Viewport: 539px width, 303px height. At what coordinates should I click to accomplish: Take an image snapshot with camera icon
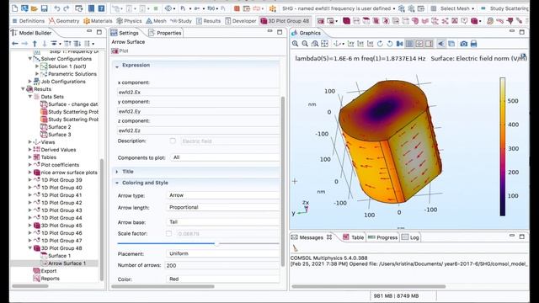pos(464,44)
